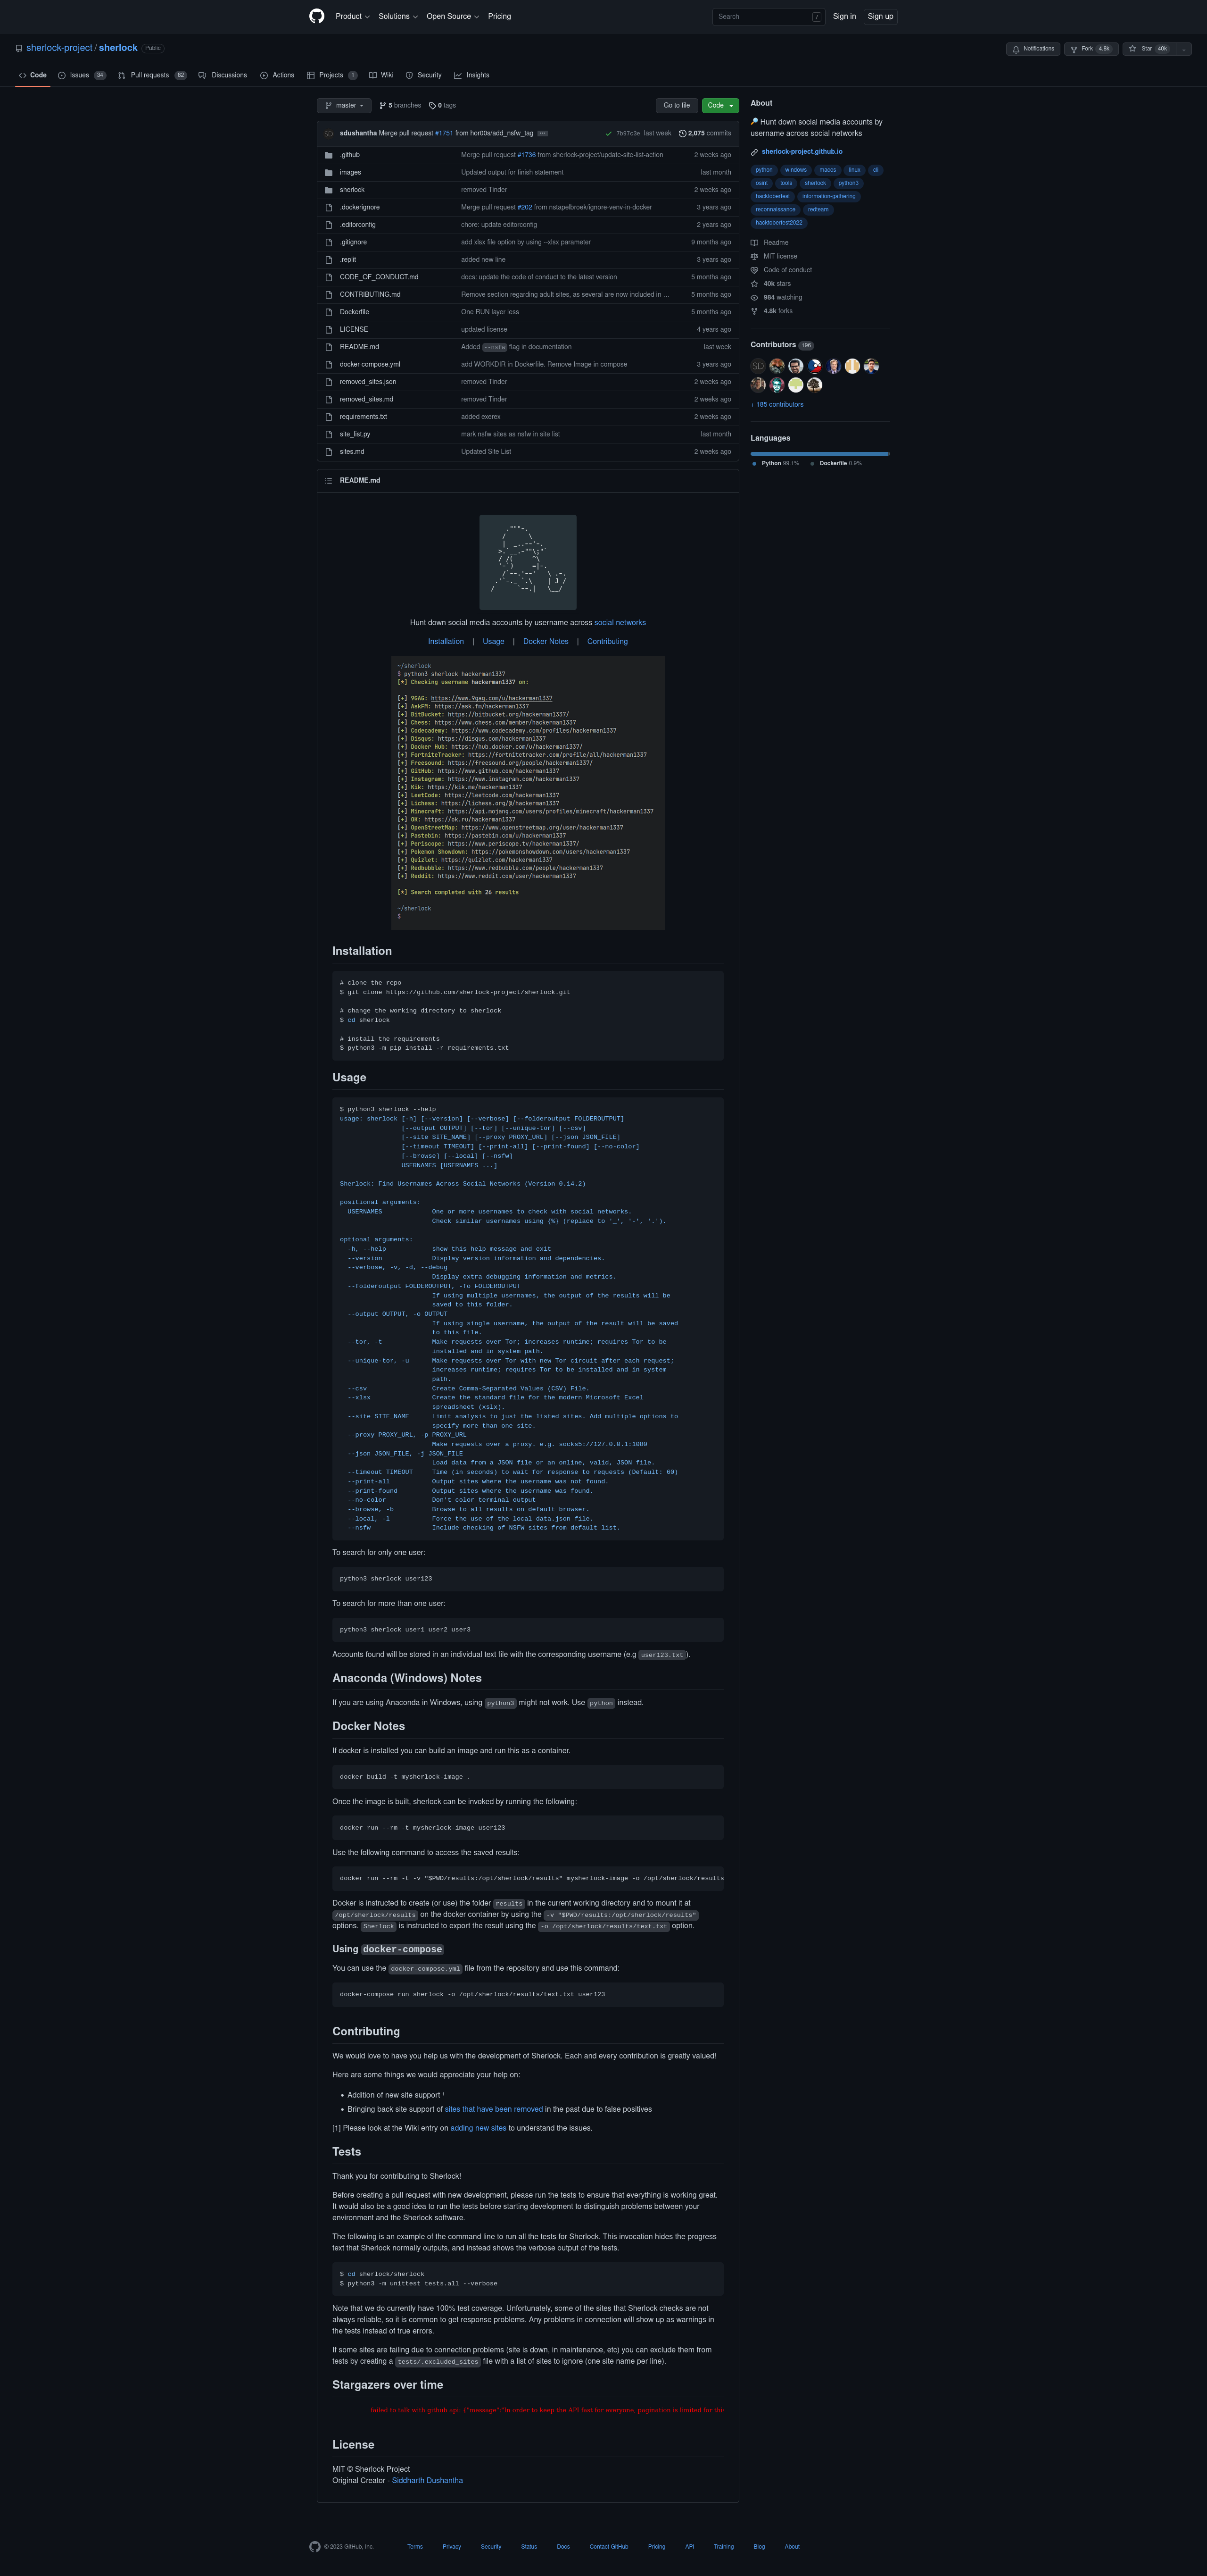The width and height of the screenshot is (1207, 2576).
Task: Open sherlock-project.github.io website link
Action: [x=802, y=152]
